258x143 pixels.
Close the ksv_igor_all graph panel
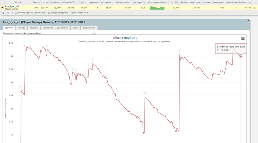tap(248, 20)
